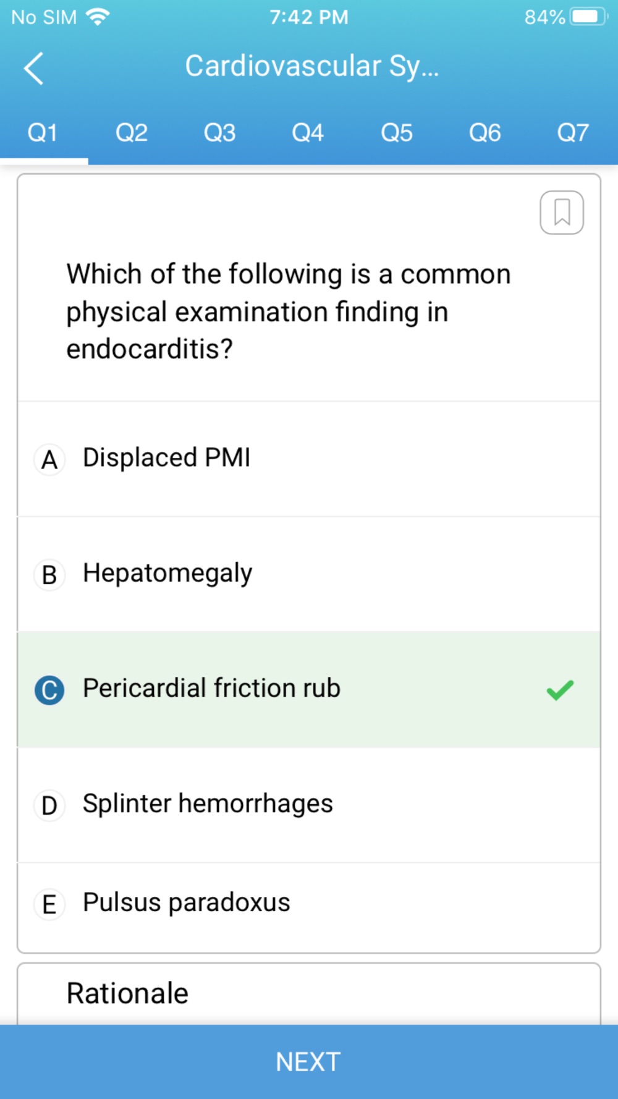This screenshot has width=618, height=1099.
Task: Jump to the Q7 tab
Action: 573,132
